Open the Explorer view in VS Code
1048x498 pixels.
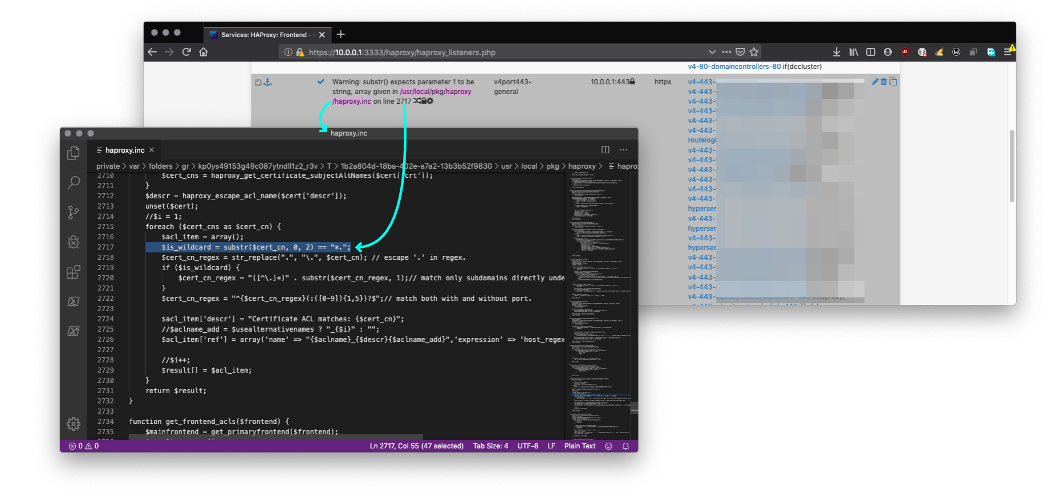(74, 153)
